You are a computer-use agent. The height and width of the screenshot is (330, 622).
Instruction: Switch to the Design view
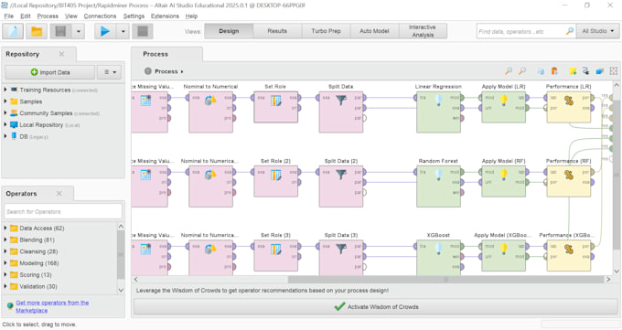coord(229,31)
